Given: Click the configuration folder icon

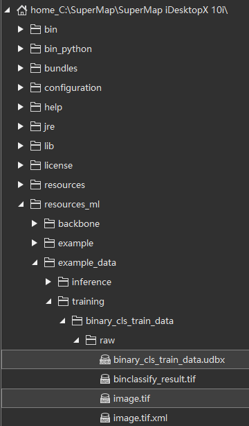Looking at the screenshot, I should pos(35,87).
